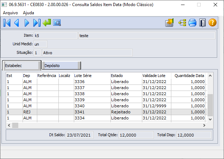224x159 pixels.
Task: Click the REJ deposit cell
Action: (30, 112)
